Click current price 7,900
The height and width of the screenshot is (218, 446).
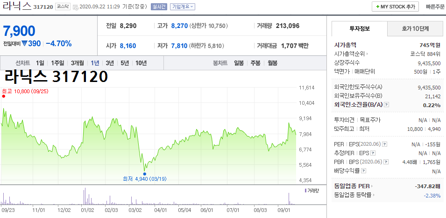(x=19, y=31)
